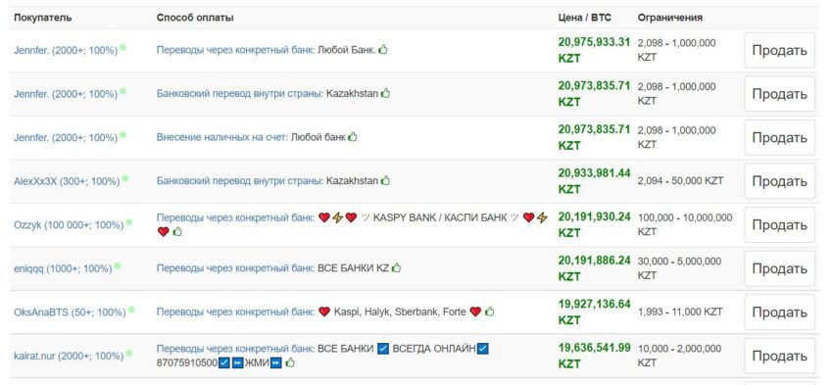
Task: Click thumbs-up icon in Ozzyk KASPY BANK row
Action: (x=177, y=231)
